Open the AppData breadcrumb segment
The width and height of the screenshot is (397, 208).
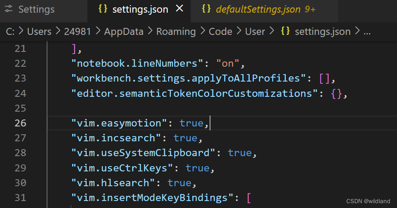coord(124,32)
